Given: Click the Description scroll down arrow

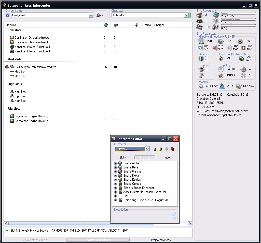Looking at the screenshot, I should 173,218.
